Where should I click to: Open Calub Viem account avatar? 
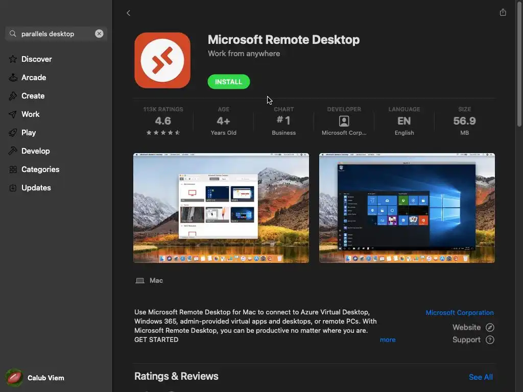click(14, 378)
